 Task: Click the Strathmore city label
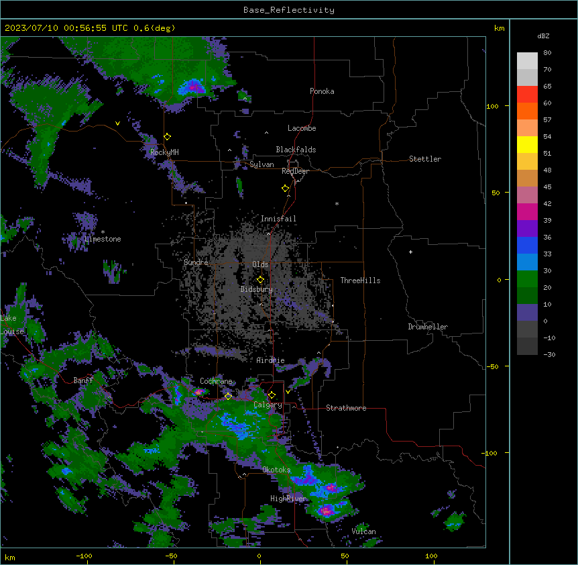(346, 408)
